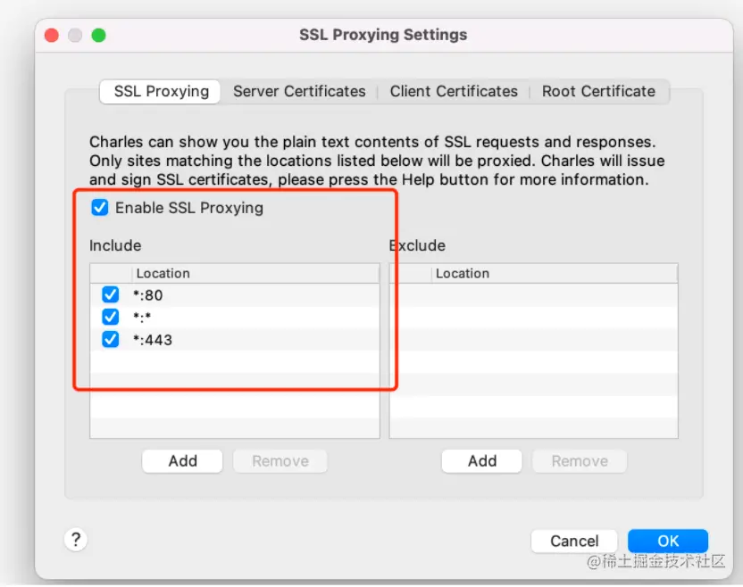Open help with the question mark button

(76, 539)
